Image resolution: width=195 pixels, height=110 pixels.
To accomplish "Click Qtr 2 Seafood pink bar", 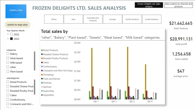I will [x=118, y=94].
